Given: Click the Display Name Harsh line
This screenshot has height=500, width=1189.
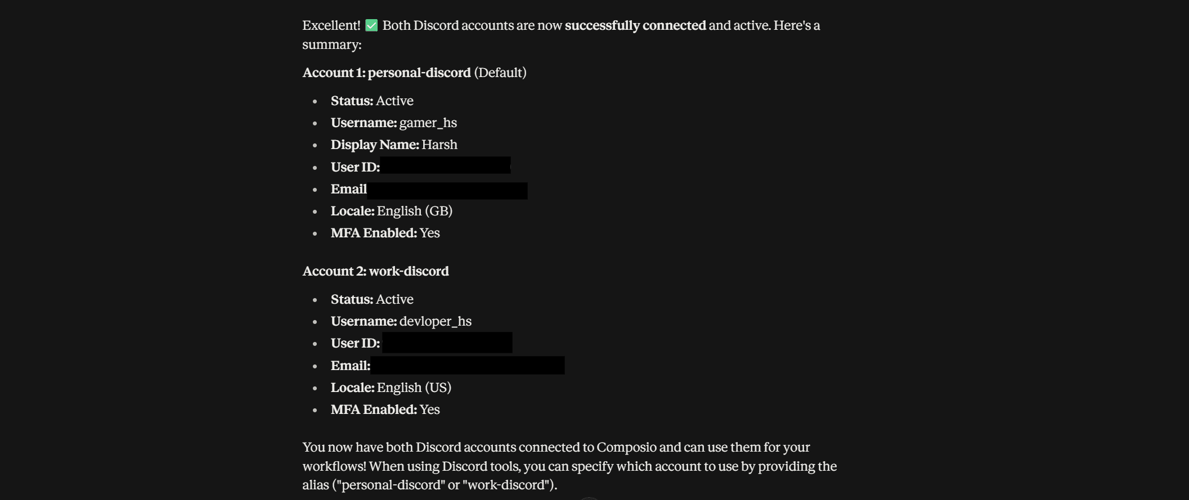Looking at the screenshot, I should 394,145.
